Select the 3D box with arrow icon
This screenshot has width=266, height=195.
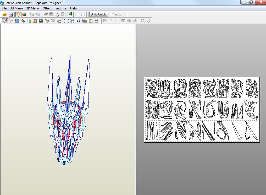pos(47,21)
